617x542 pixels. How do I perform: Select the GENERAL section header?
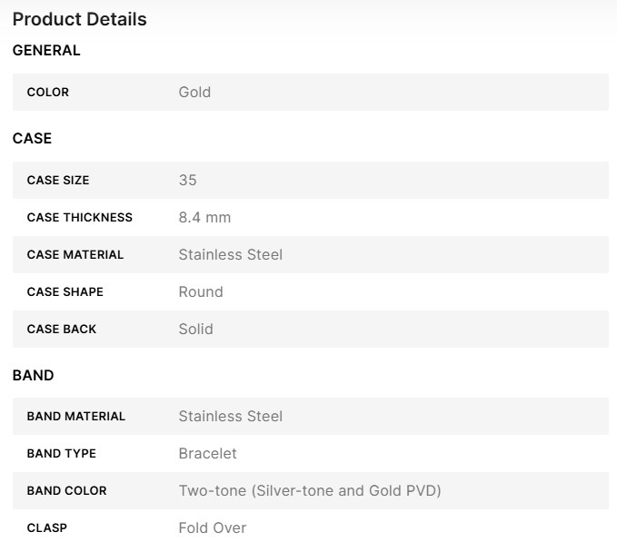pyautogui.click(x=46, y=51)
